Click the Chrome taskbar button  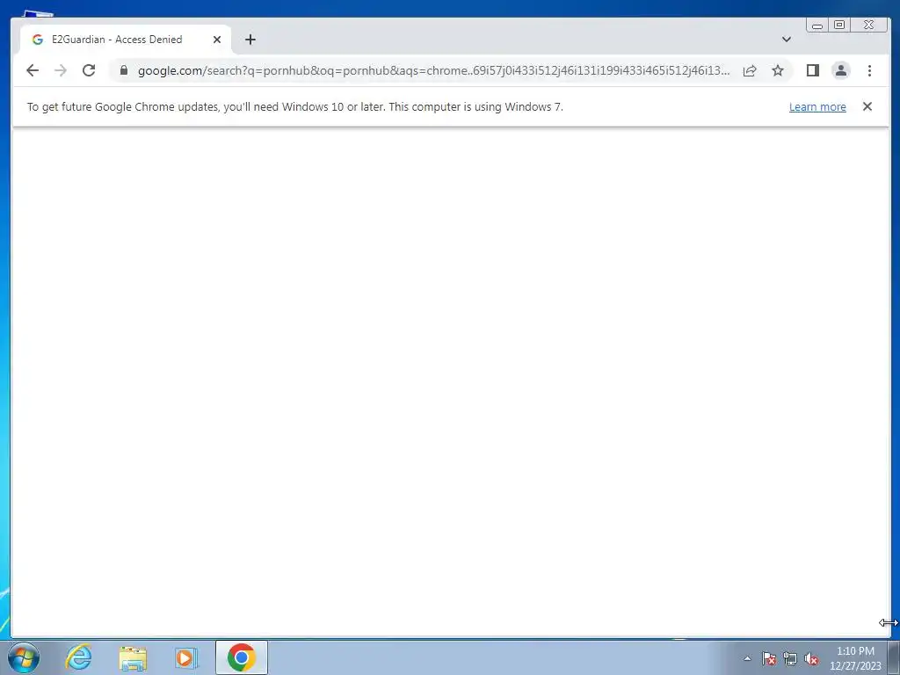tap(242, 657)
